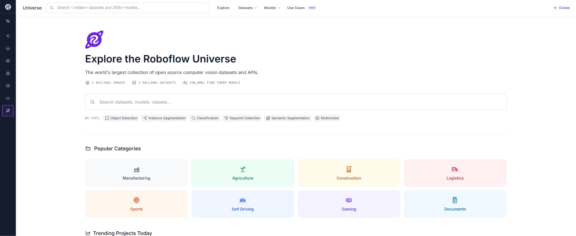Click the Manufacturing factory icon
Screen dimensions: 576x236
coord(137,170)
